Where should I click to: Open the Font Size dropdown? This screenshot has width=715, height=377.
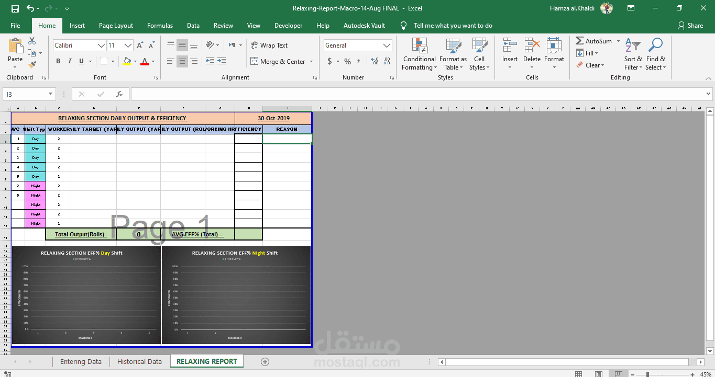[x=129, y=45]
